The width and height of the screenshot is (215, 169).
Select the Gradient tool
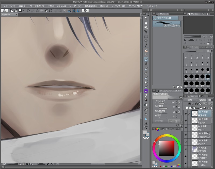[x=146, y=100]
